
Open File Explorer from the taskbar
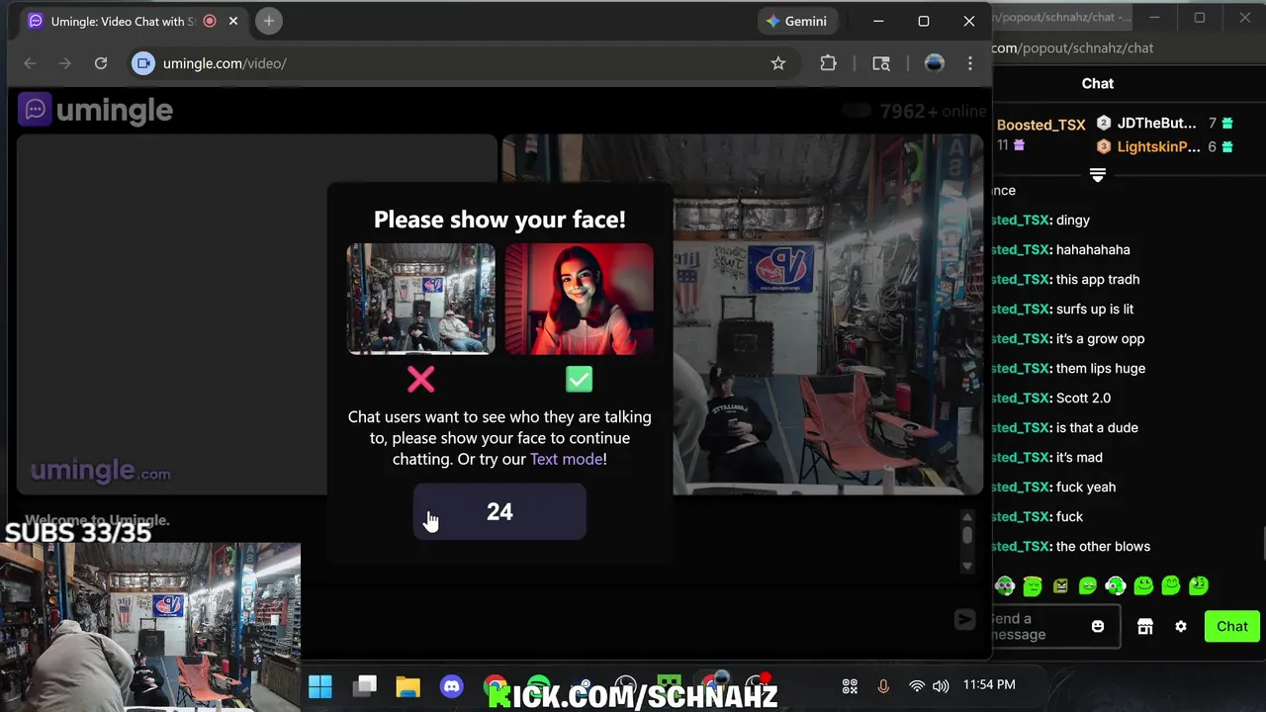point(408,686)
